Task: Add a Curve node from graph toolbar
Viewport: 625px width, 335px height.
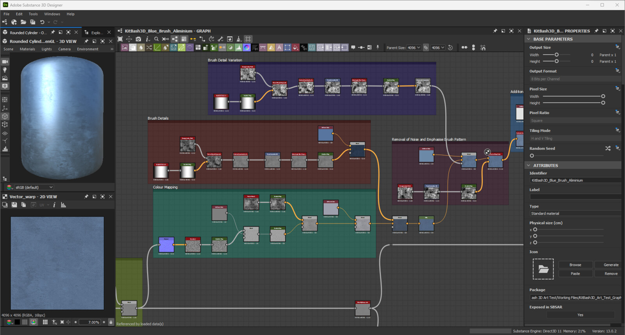Action: click(x=157, y=48)
